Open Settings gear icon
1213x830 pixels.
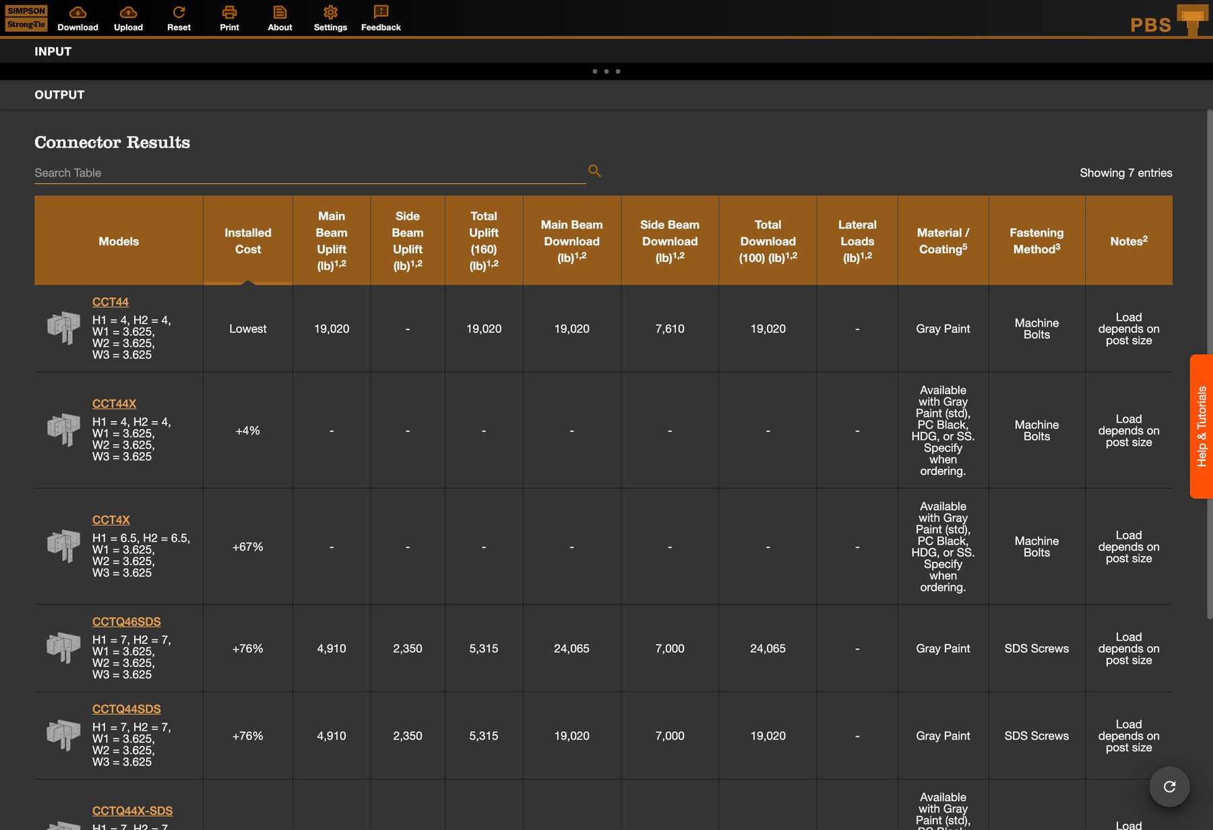coord(330,13)
